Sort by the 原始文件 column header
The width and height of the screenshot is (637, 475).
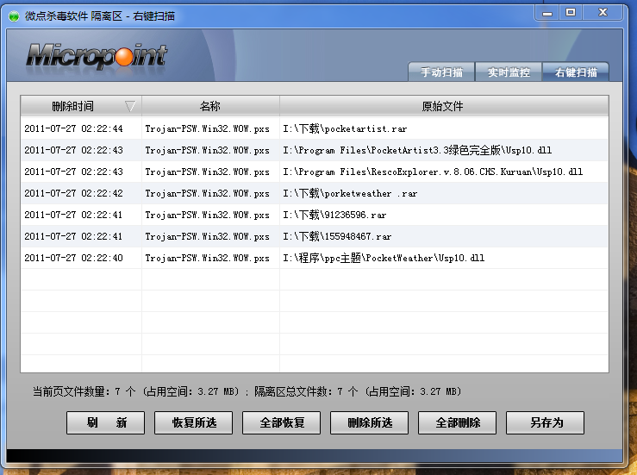click(443, 106)
